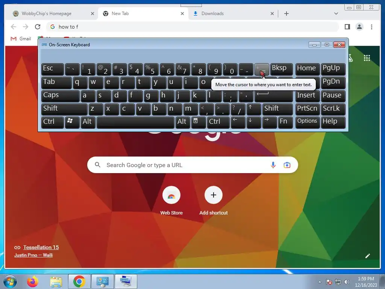Click the down arrow key

(254, 122)
